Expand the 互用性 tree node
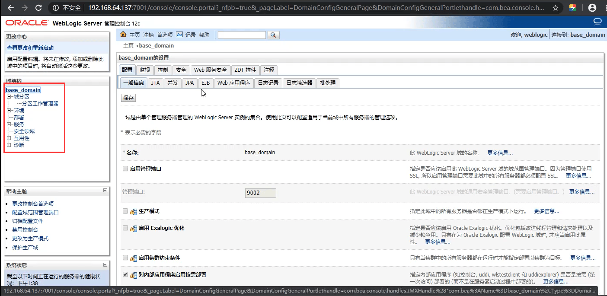This screenshot has height=296, width=607. click(x=9, y=138)
